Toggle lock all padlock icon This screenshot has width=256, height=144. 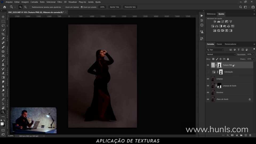(x=228, y=59)
